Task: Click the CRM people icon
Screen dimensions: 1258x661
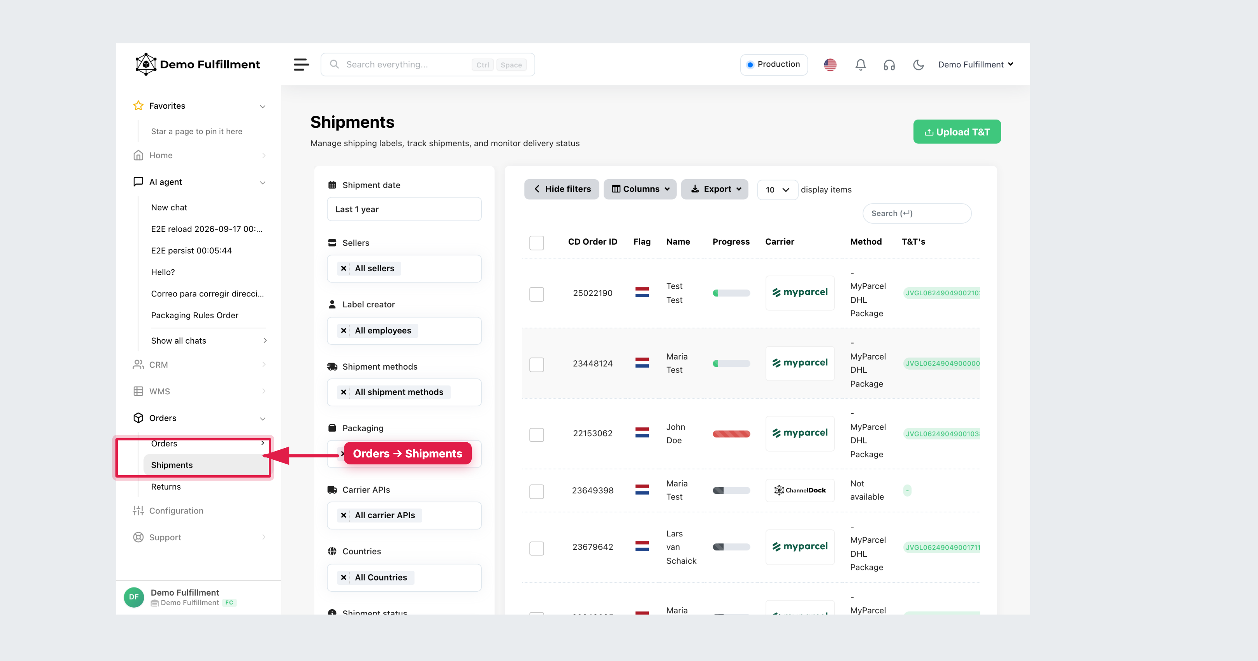Action: [138, 365]
